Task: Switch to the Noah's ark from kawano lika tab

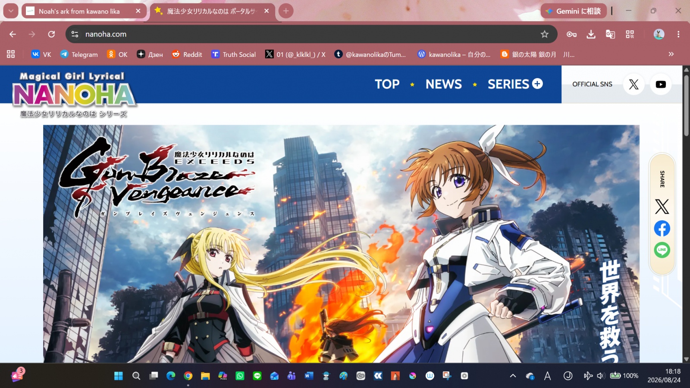Action: tap(79, 11)
